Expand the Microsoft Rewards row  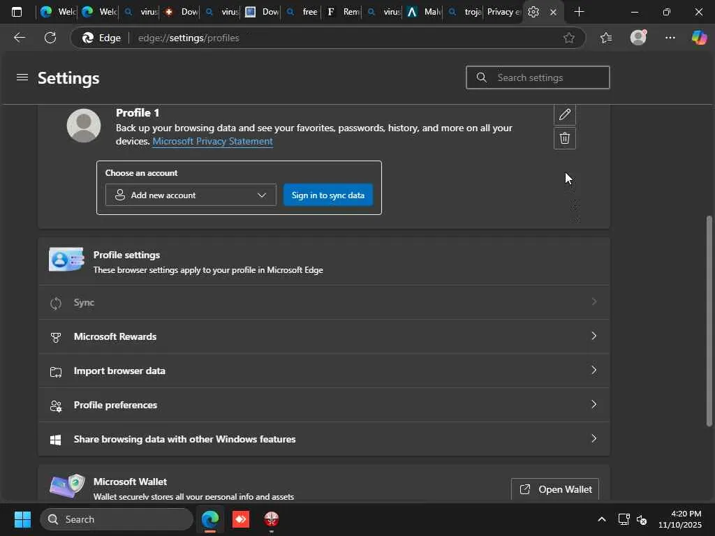(324, 336)
